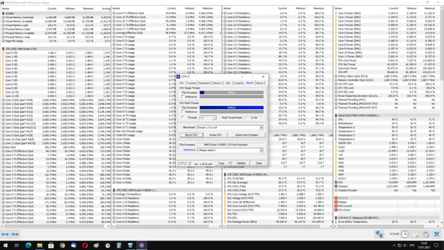Click the Bench CPU button
Screen dimensions: 444x250
tap(191, 135)
